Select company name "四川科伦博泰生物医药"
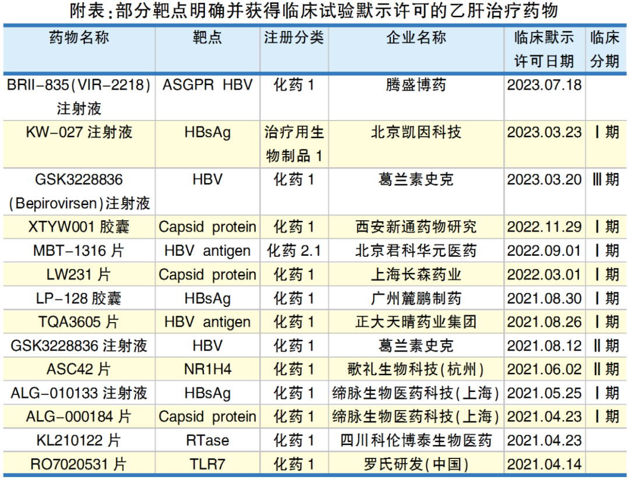 [x=416, y=440]
